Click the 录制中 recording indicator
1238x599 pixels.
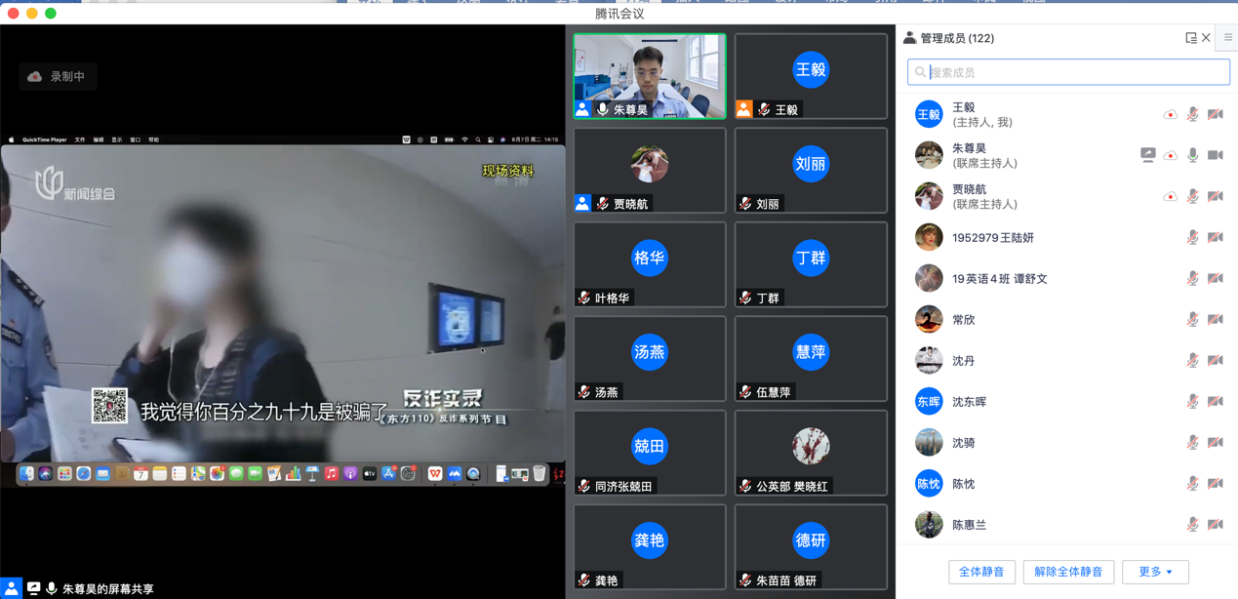[x=58, y=76]
